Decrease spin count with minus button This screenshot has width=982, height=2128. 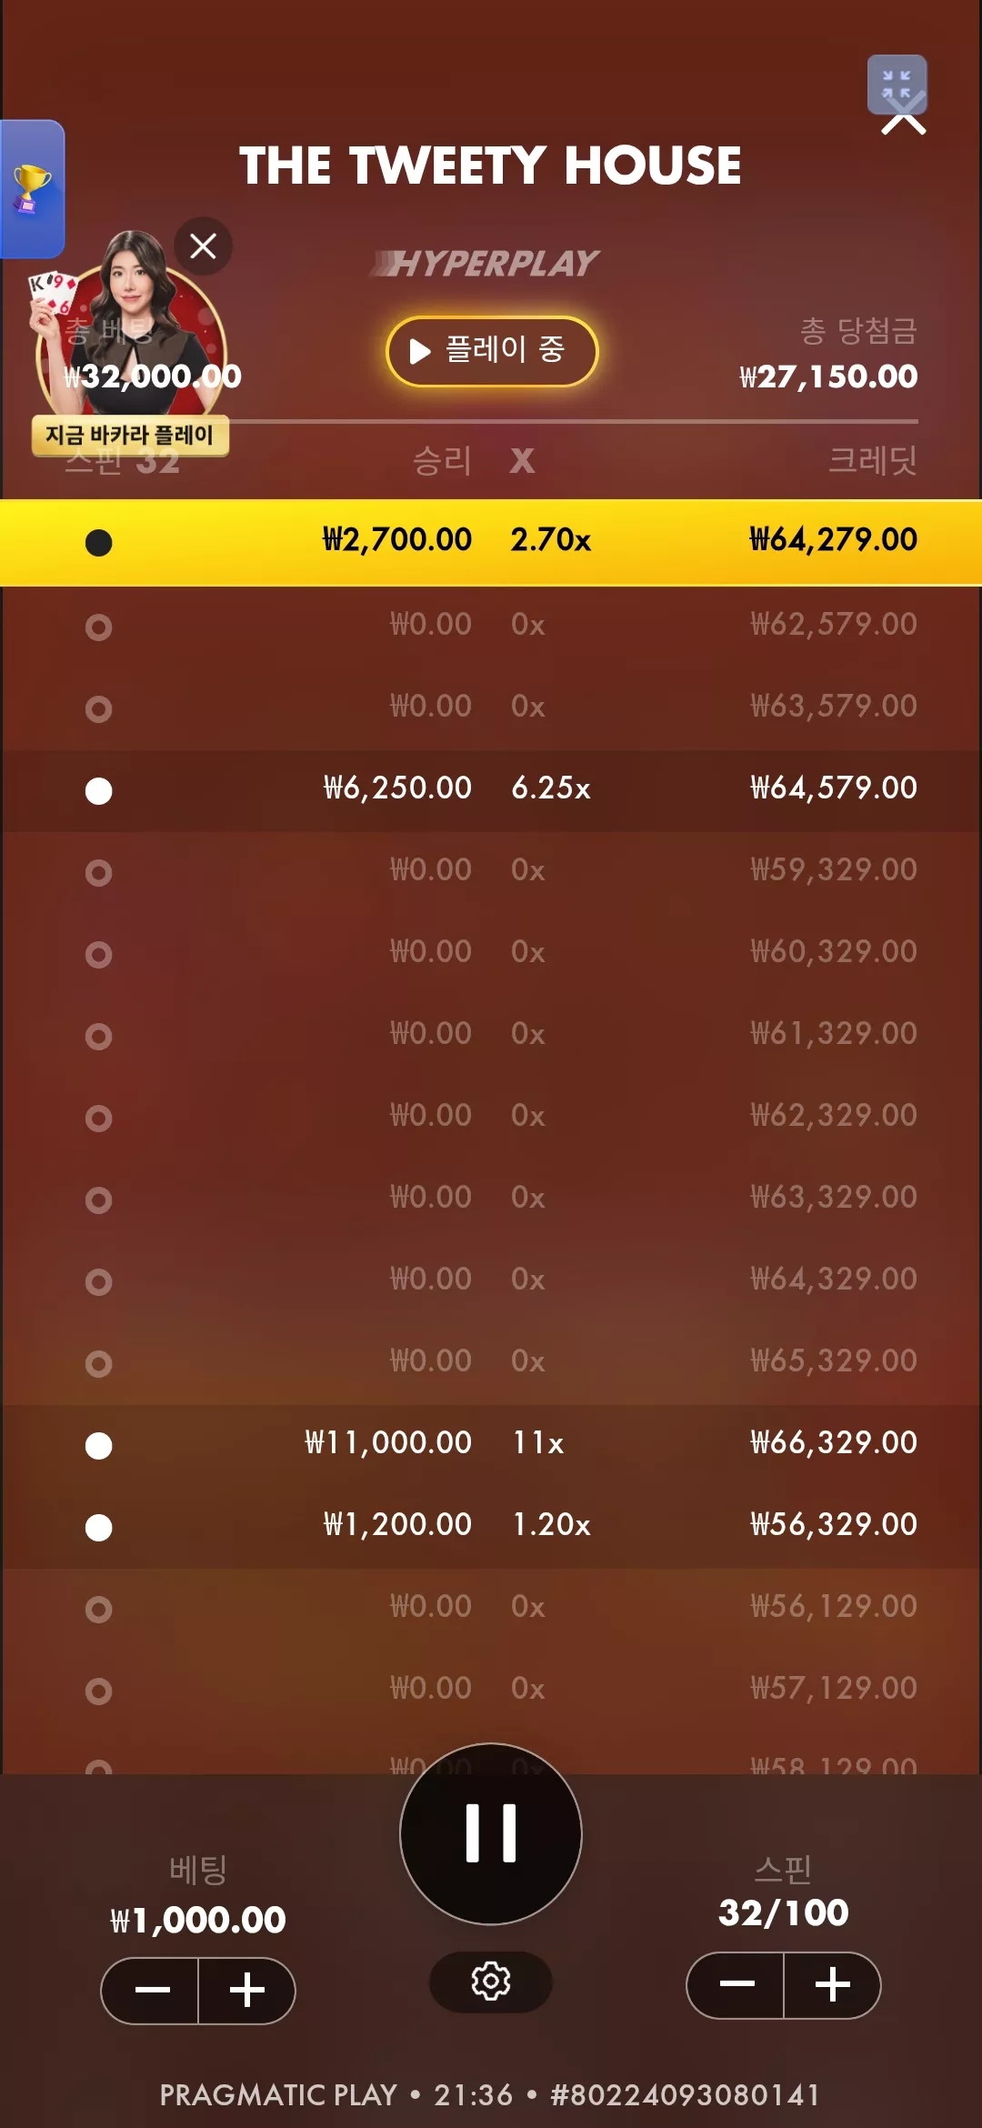(736, 1984)
